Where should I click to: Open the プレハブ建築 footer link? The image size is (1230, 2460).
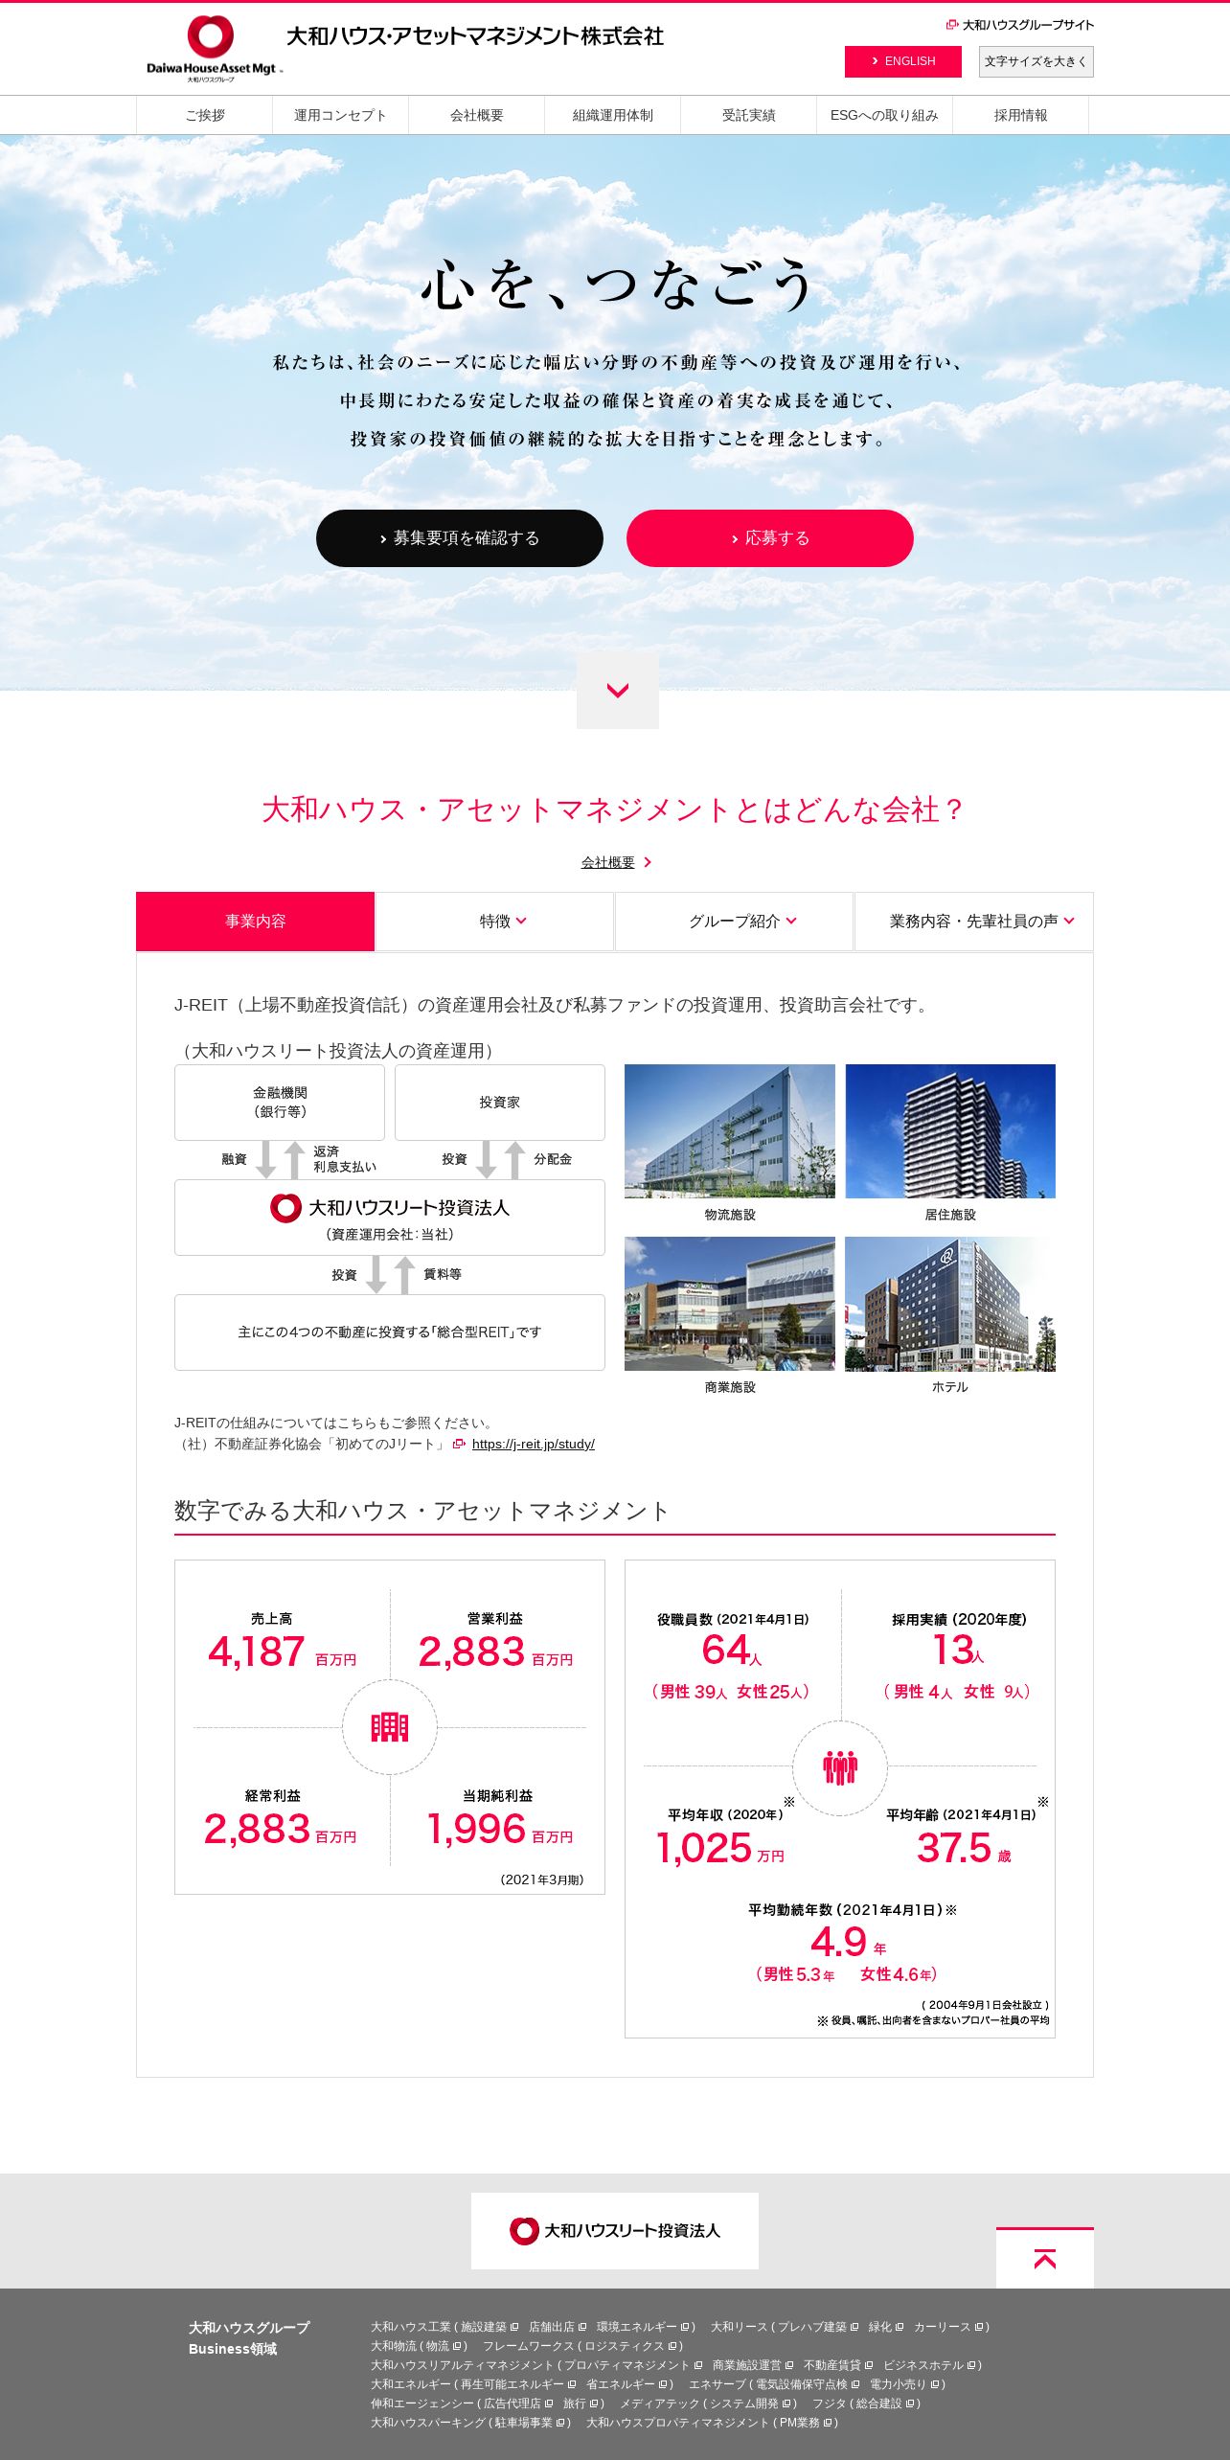(x=818, y=2327)
